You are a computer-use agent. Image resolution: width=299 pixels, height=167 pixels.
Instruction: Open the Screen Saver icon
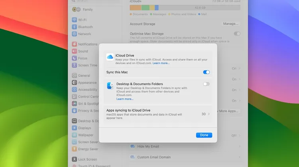click(75, 142)
